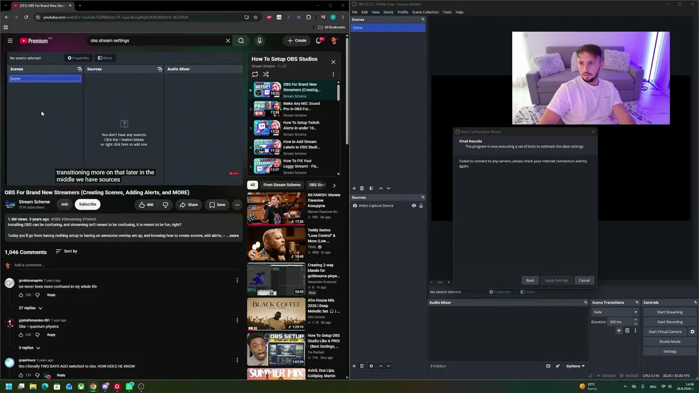Screen dimensions: 699x393
Task: Move source up in Sources dock
Action: pos(381,366)
